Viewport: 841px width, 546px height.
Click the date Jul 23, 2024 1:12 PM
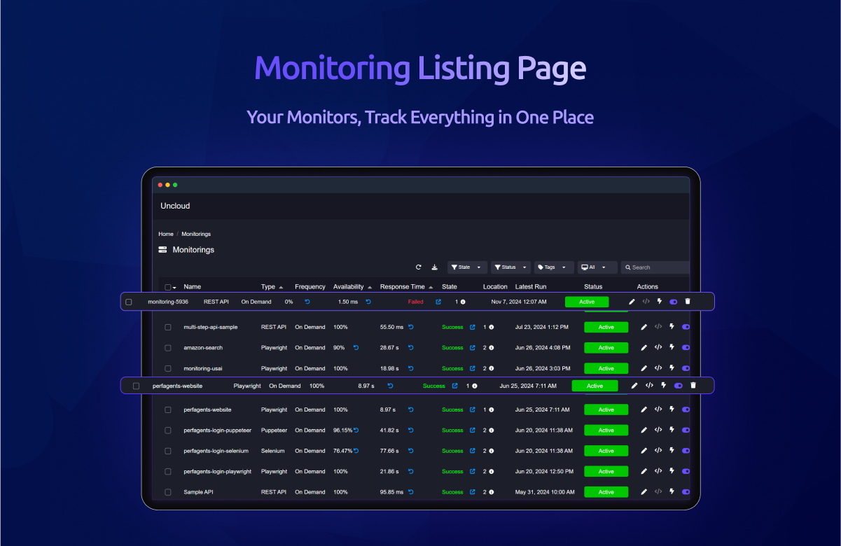[541, 327]
